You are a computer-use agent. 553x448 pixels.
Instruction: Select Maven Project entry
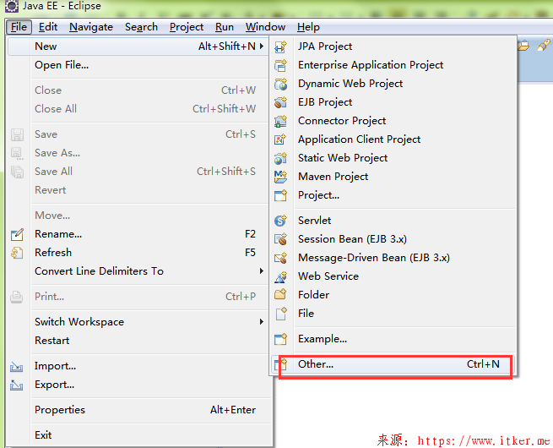coord(393,177)
